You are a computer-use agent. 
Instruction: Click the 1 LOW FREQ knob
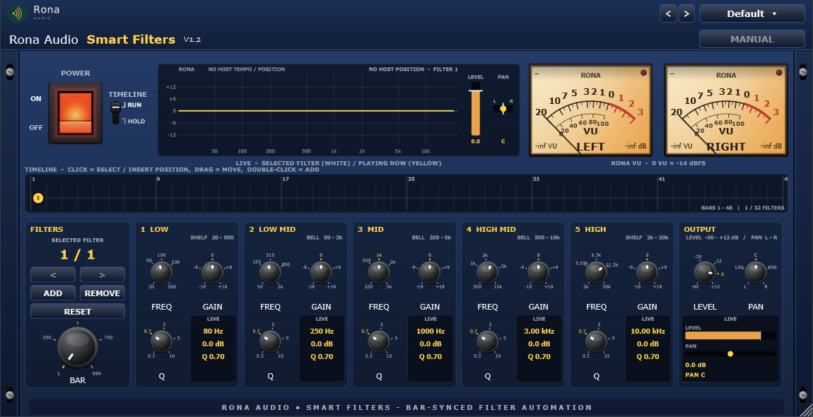click(161, 272)
